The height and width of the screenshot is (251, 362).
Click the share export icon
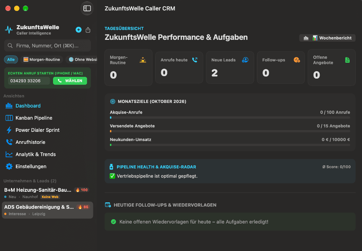(x=88, y=30)
